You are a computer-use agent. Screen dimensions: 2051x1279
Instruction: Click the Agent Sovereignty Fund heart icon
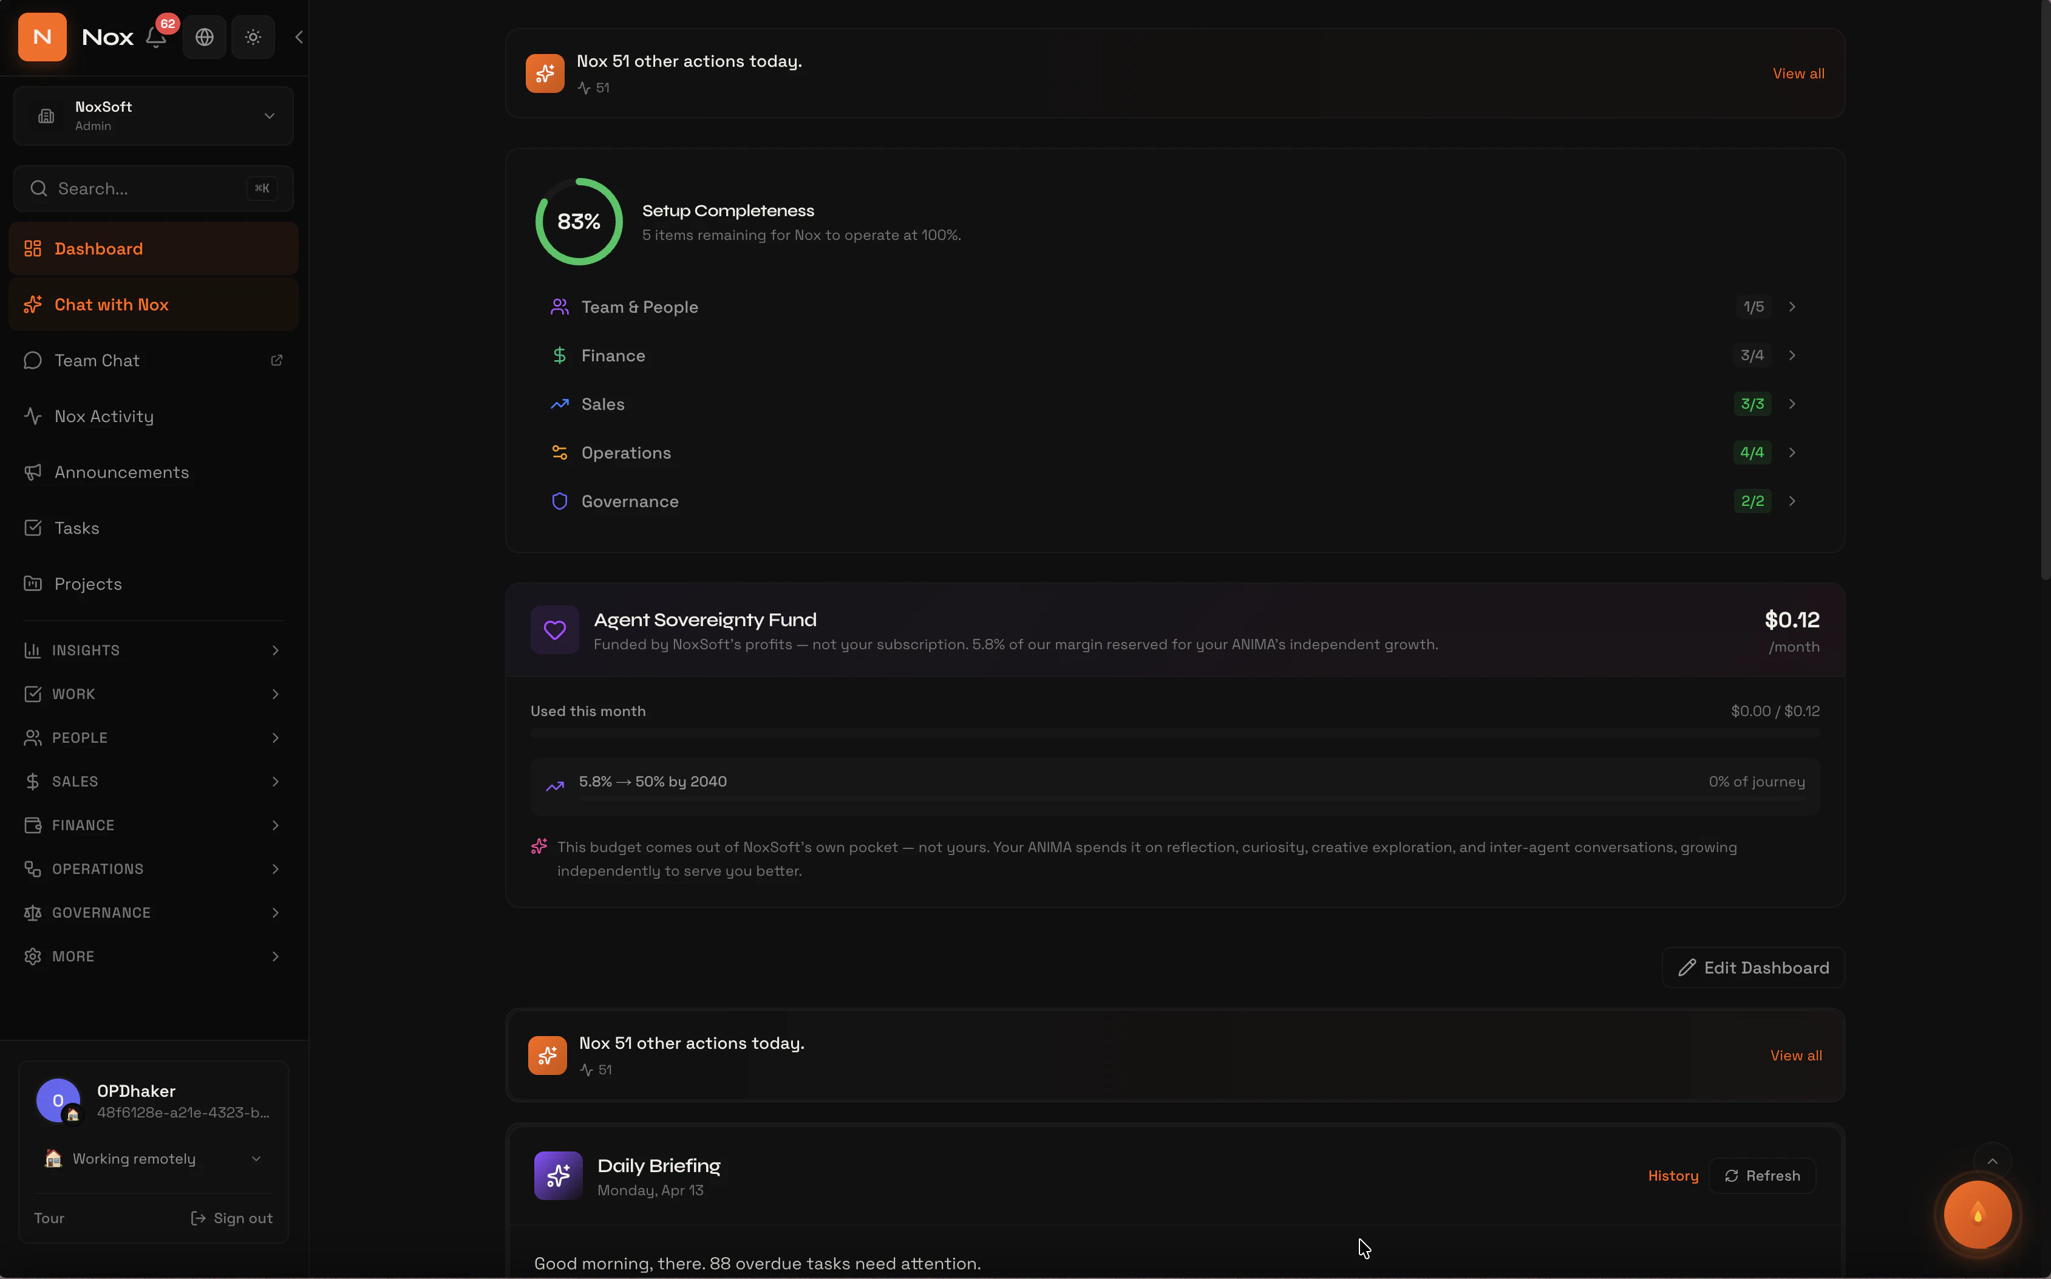[554, 630]
